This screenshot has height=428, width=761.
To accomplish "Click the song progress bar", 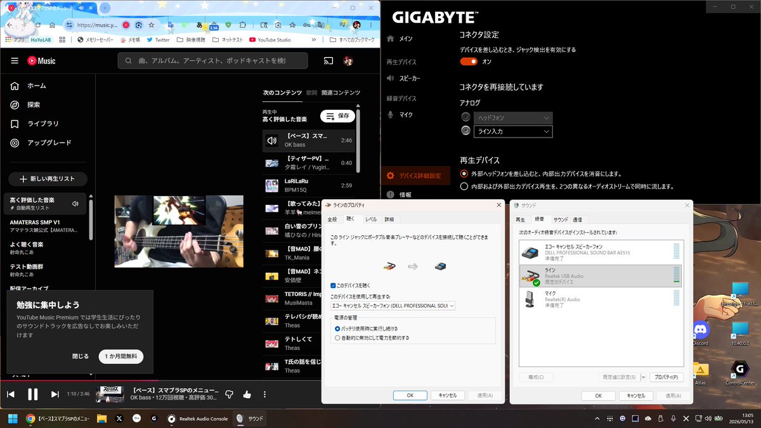I will 190,380.
